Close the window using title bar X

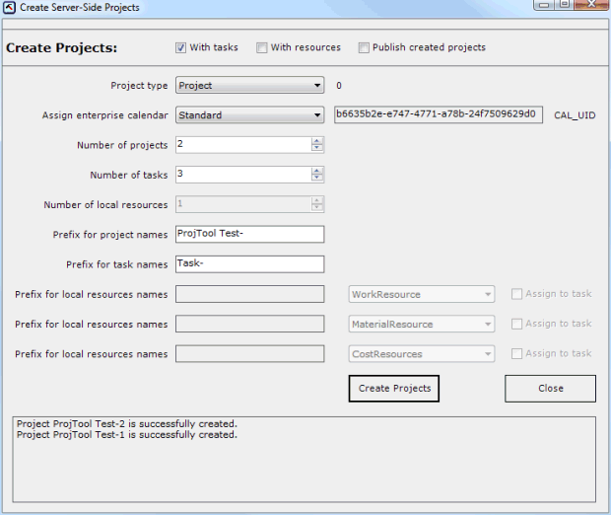click(591, 5)
